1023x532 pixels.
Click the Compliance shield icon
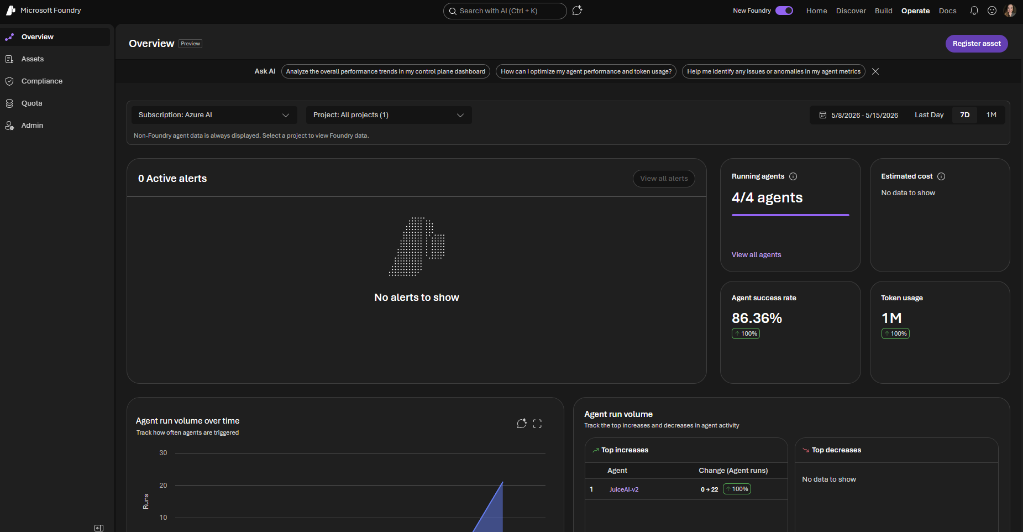[x=9, y=81]
